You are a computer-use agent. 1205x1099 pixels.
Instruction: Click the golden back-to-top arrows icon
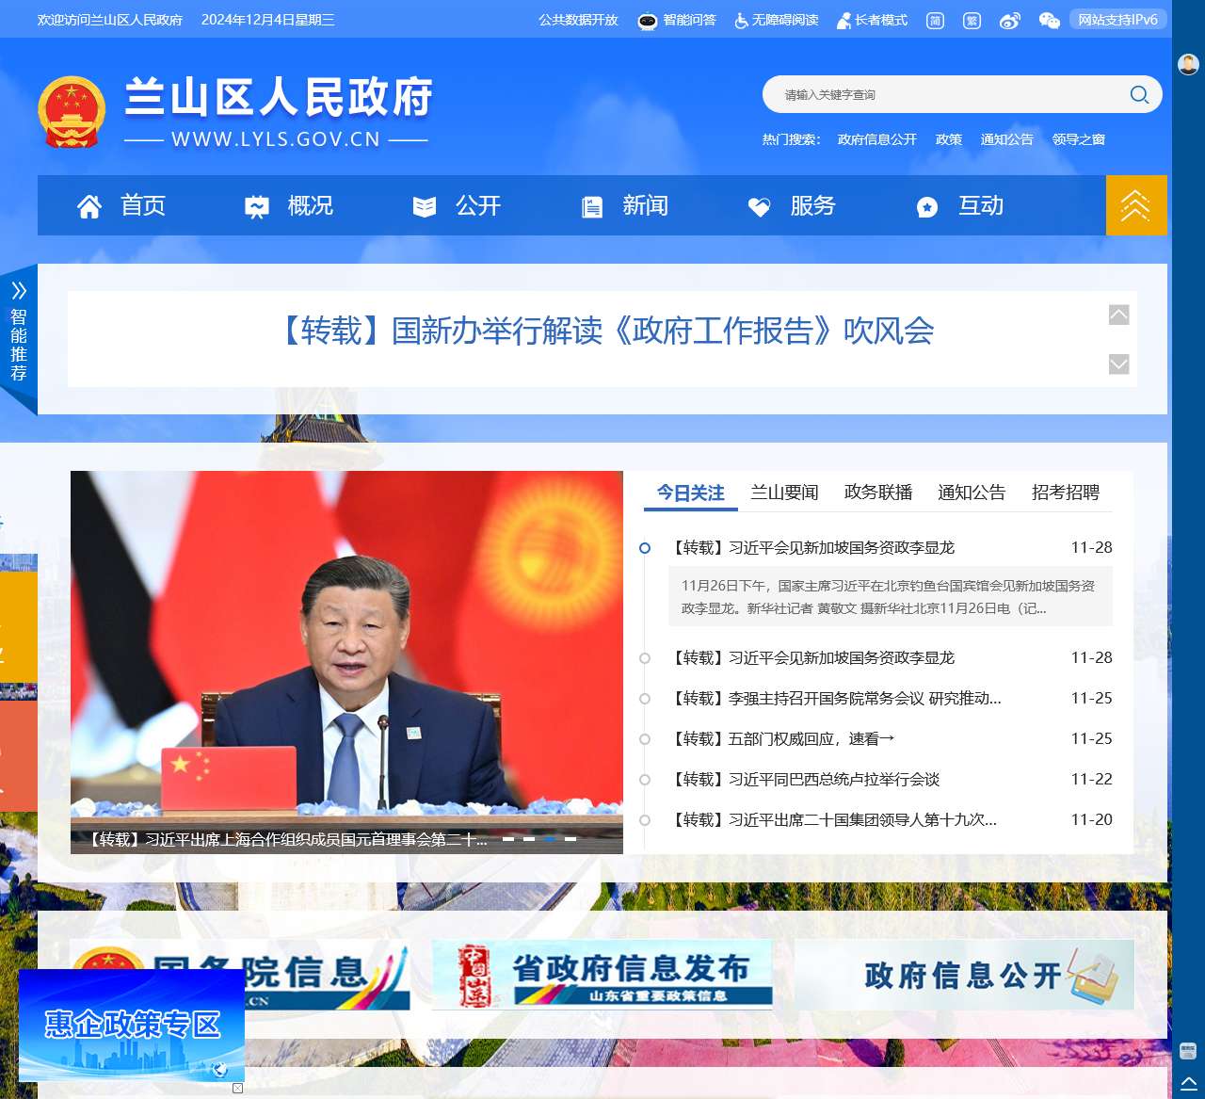1136,205
